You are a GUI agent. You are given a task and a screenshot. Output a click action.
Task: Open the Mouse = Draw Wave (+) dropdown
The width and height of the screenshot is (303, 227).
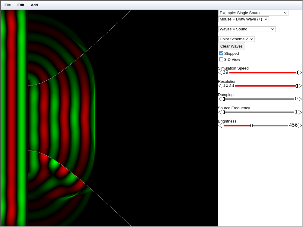coord(243,19)
